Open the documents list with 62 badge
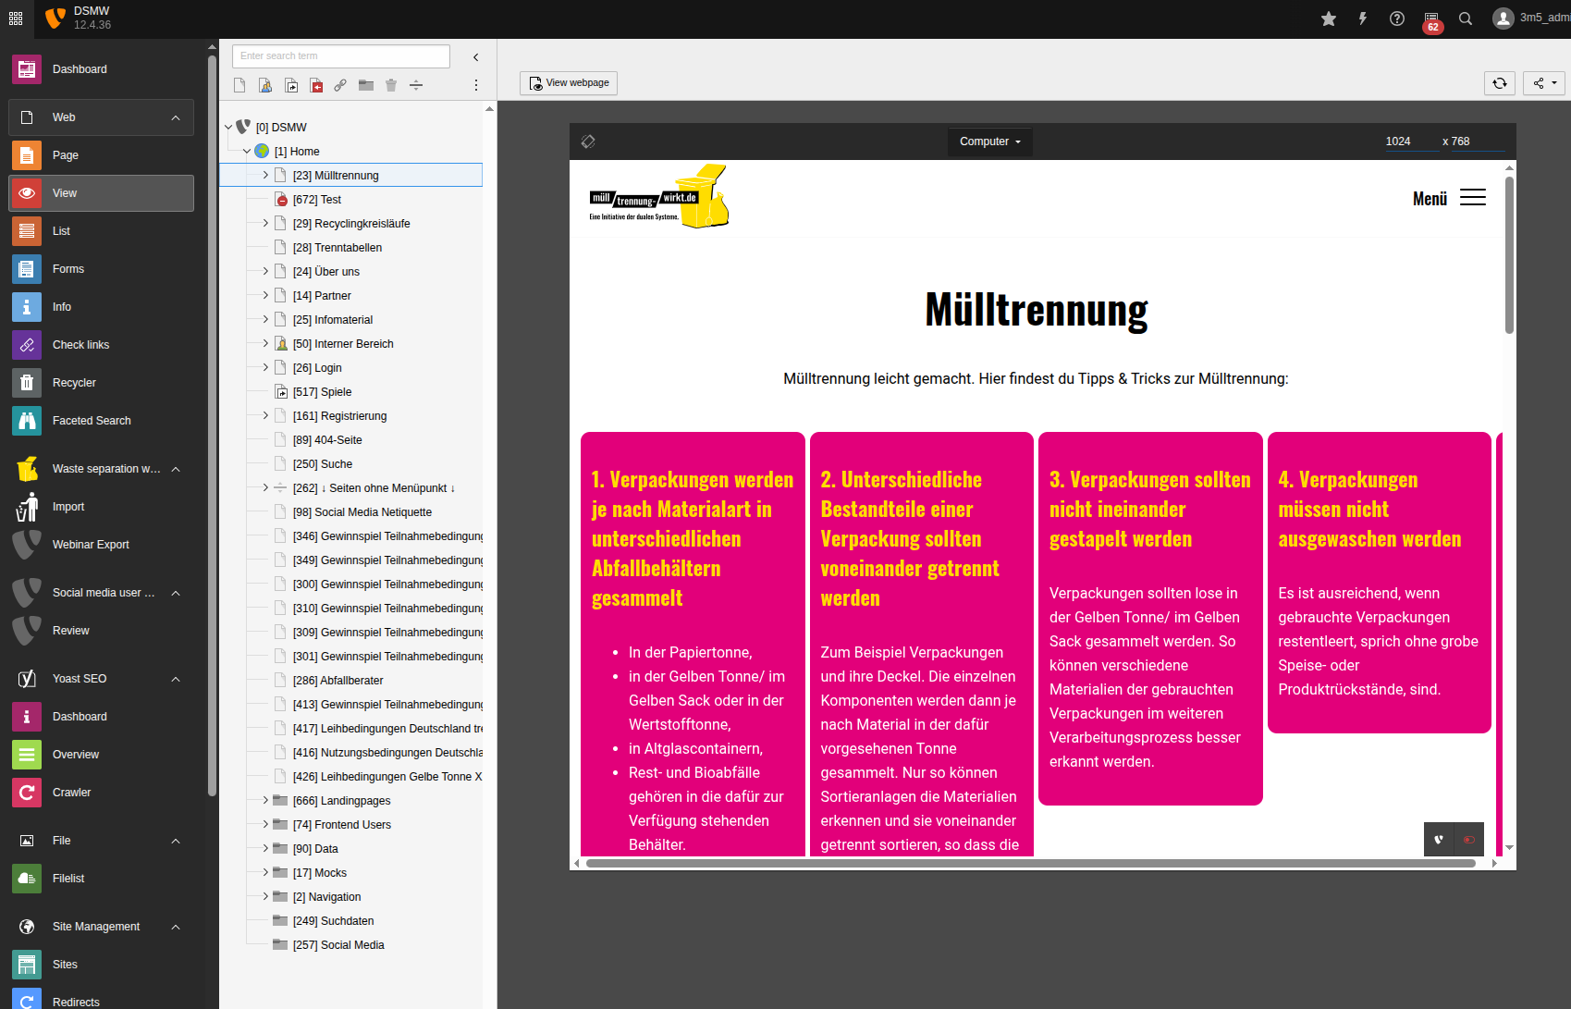The height and width of the screenshot is (1009, 1571). coord(1431,19)
